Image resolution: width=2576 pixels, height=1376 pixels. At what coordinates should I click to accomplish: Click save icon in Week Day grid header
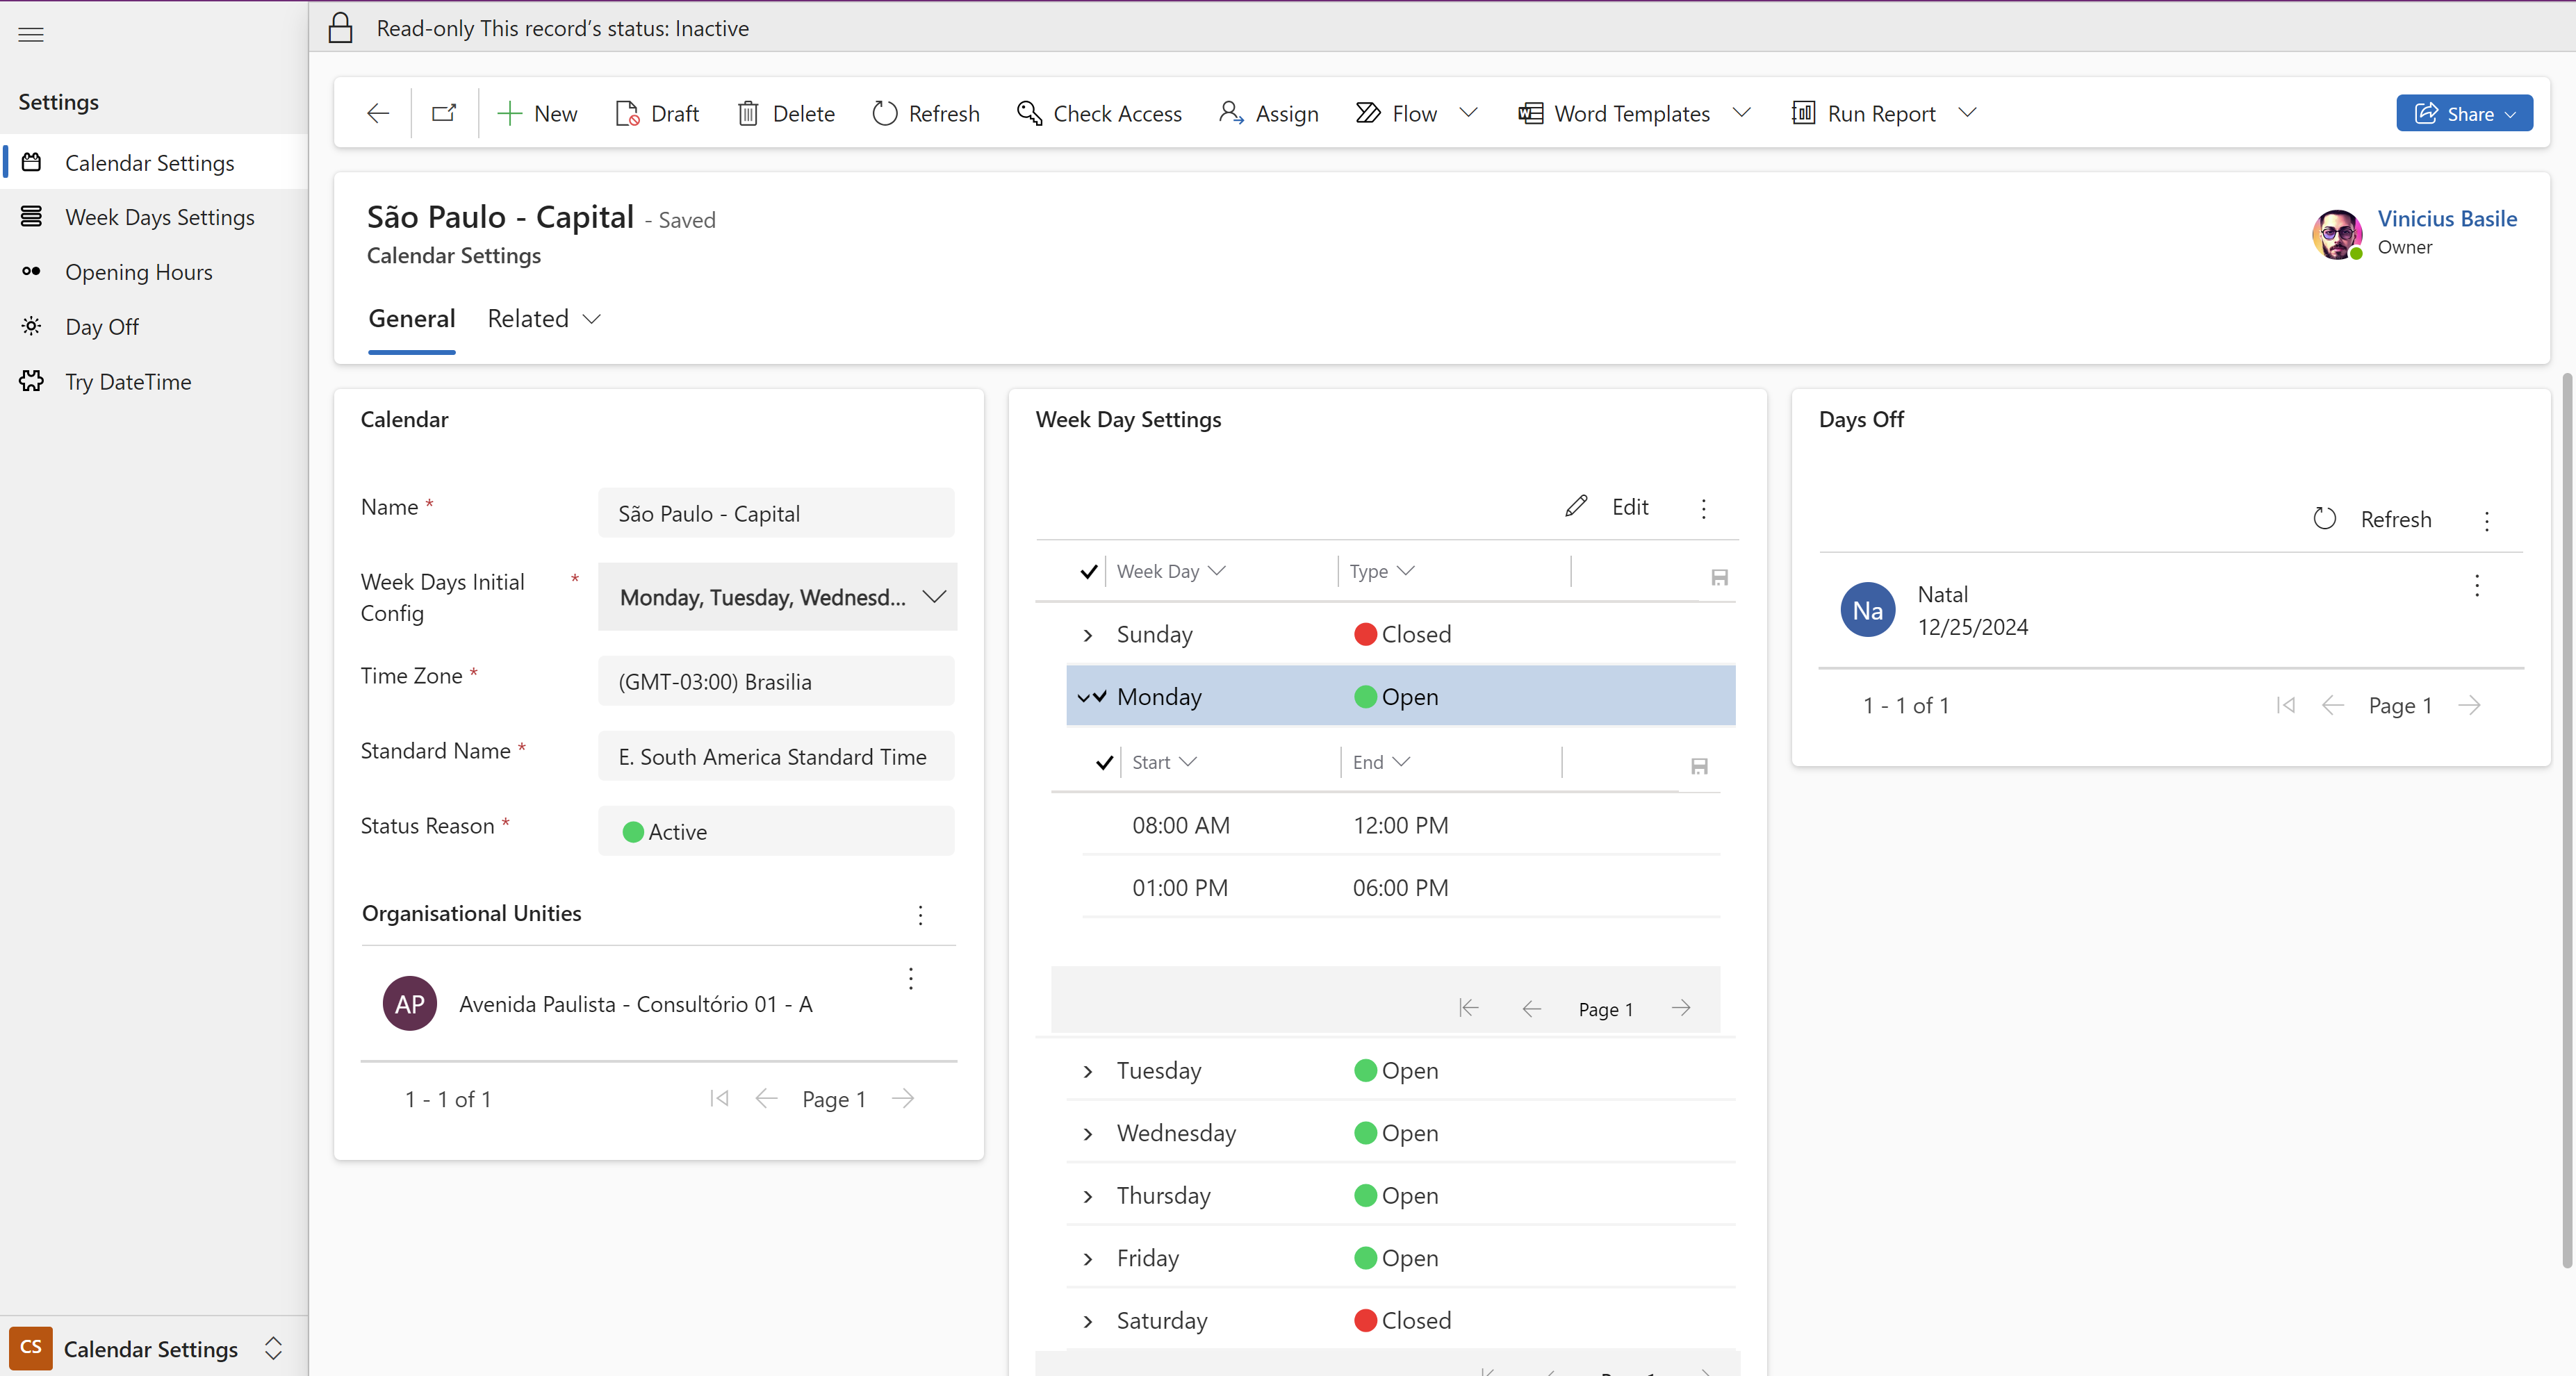pyautogui.click(x=1719, y=577)
